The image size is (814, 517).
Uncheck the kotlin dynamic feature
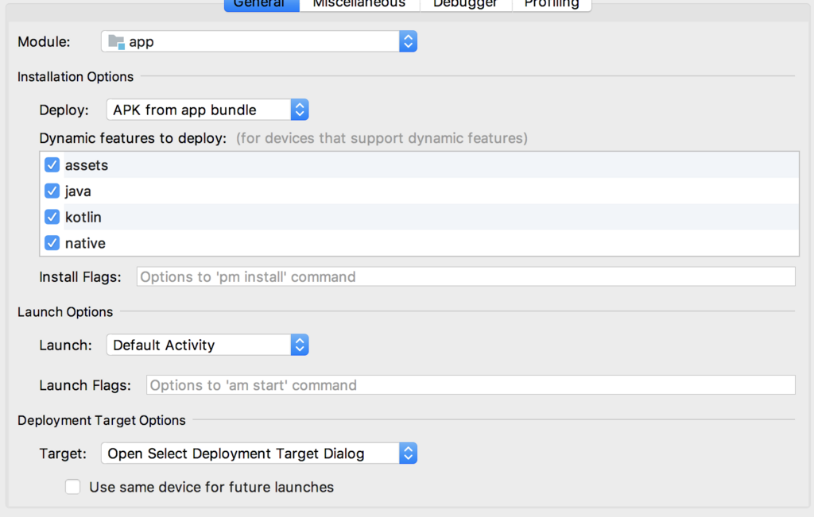click(52, 217)
